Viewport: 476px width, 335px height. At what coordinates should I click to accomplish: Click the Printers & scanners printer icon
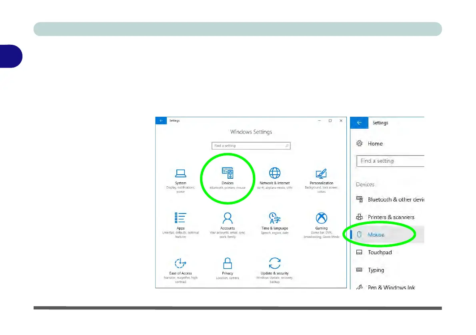tap(360, 217)
